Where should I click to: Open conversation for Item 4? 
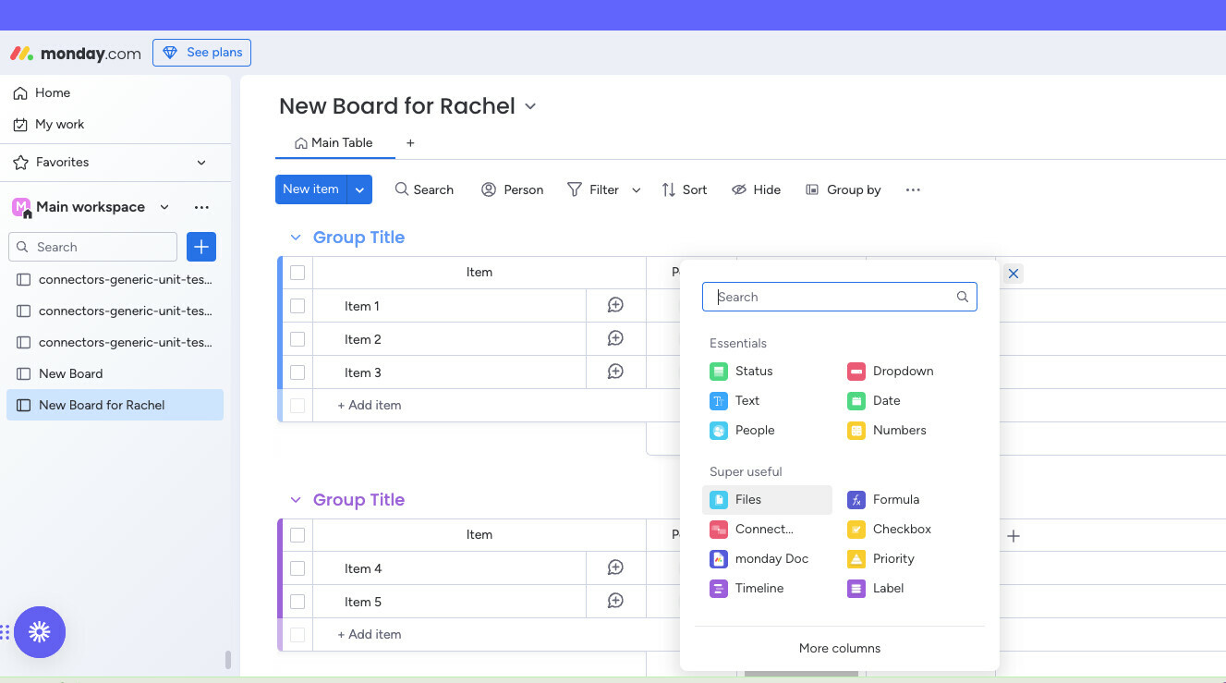coord(615,567)
